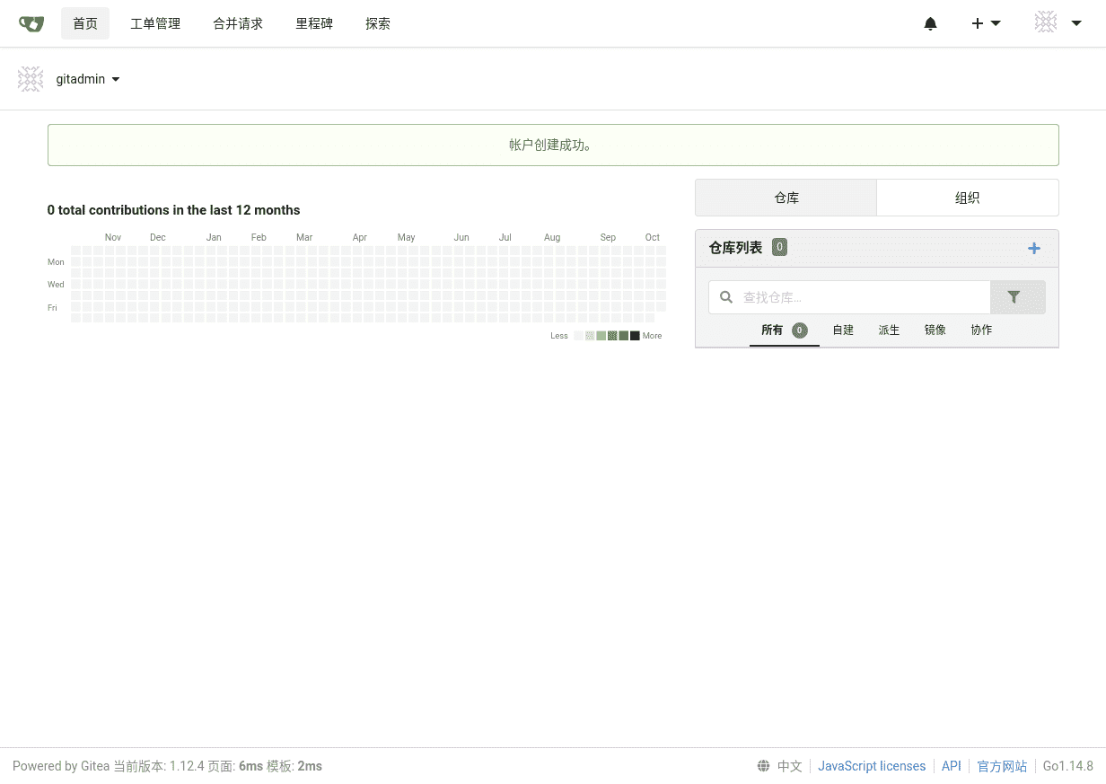
Task: Click the gitadmin avatar image
Action: coord(31,79)
